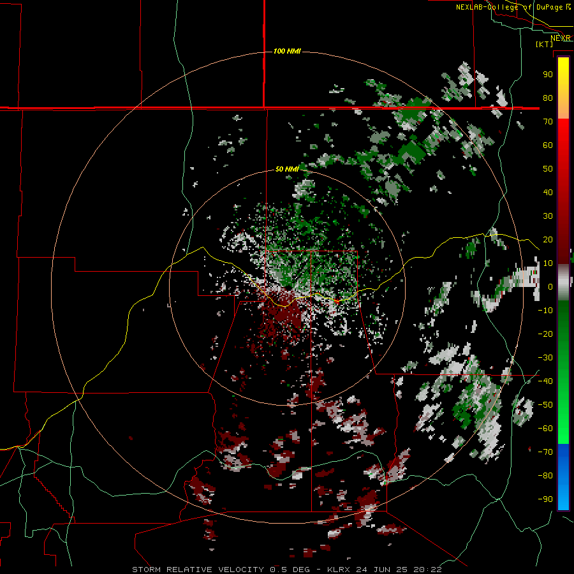Select the 40 value on the velocity scale
Screen dimensions: 574x574
coord(548,192)
